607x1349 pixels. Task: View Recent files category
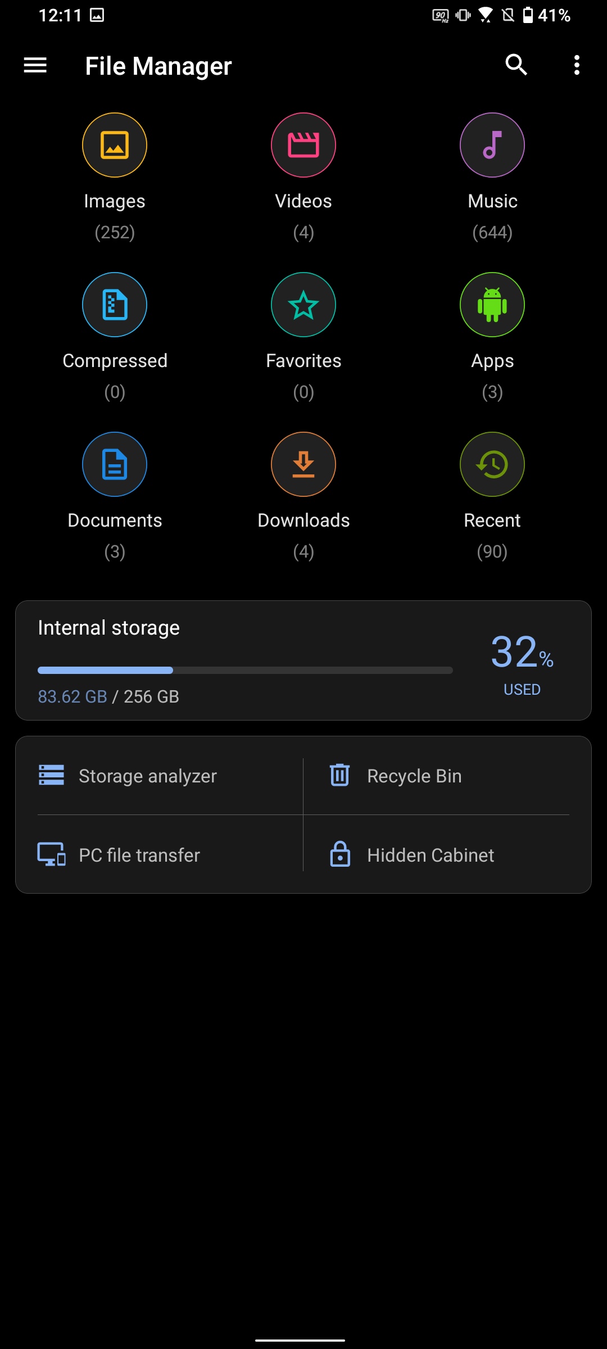(492, 464)
